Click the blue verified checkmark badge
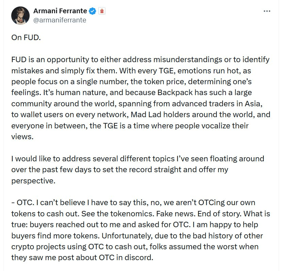The image size is (293, 271). (92, 11)
